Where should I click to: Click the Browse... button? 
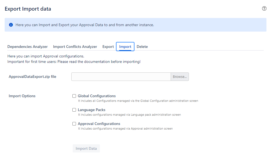[180, 77]
